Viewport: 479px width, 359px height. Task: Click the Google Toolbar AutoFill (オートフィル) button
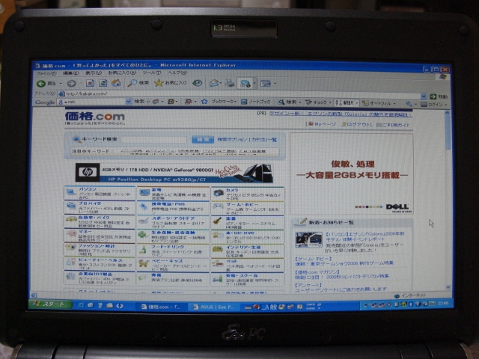(377, 103)
